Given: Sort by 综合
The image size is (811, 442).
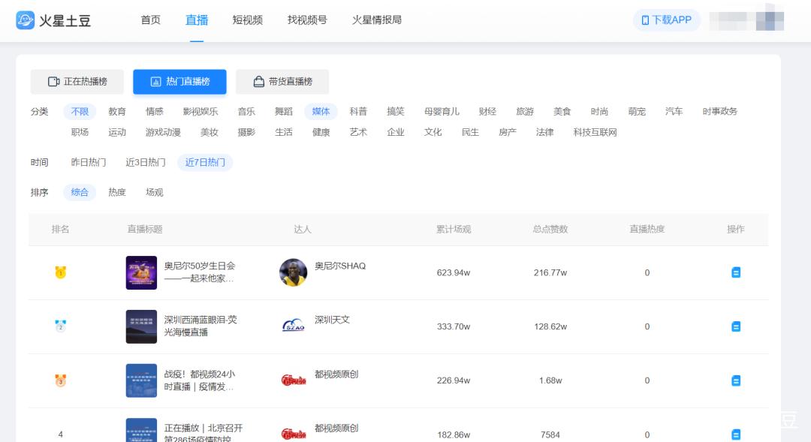Looking at the screenshot, I should point(80,192).
